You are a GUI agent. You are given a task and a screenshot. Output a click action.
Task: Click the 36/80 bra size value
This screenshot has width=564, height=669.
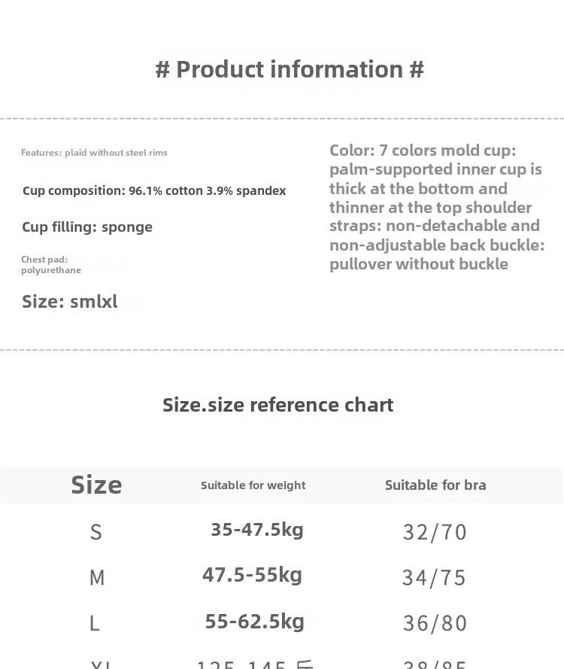point(435,623)
